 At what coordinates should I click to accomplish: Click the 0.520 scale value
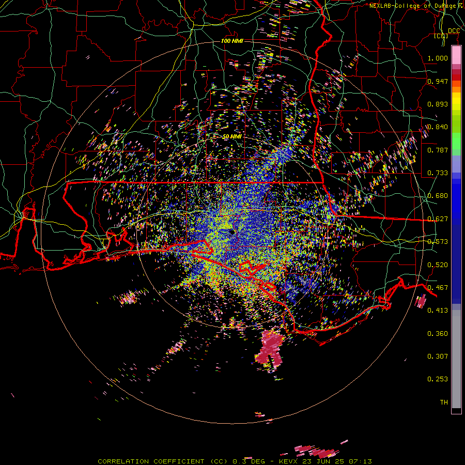click(438, 265)
